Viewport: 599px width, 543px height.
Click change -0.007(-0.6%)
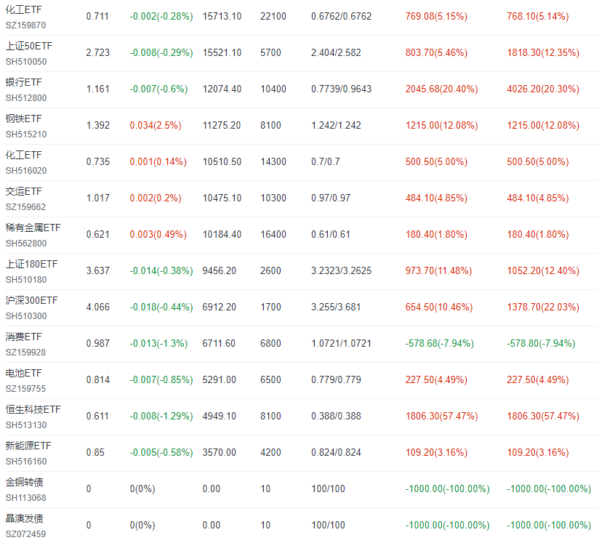point(158,89)
